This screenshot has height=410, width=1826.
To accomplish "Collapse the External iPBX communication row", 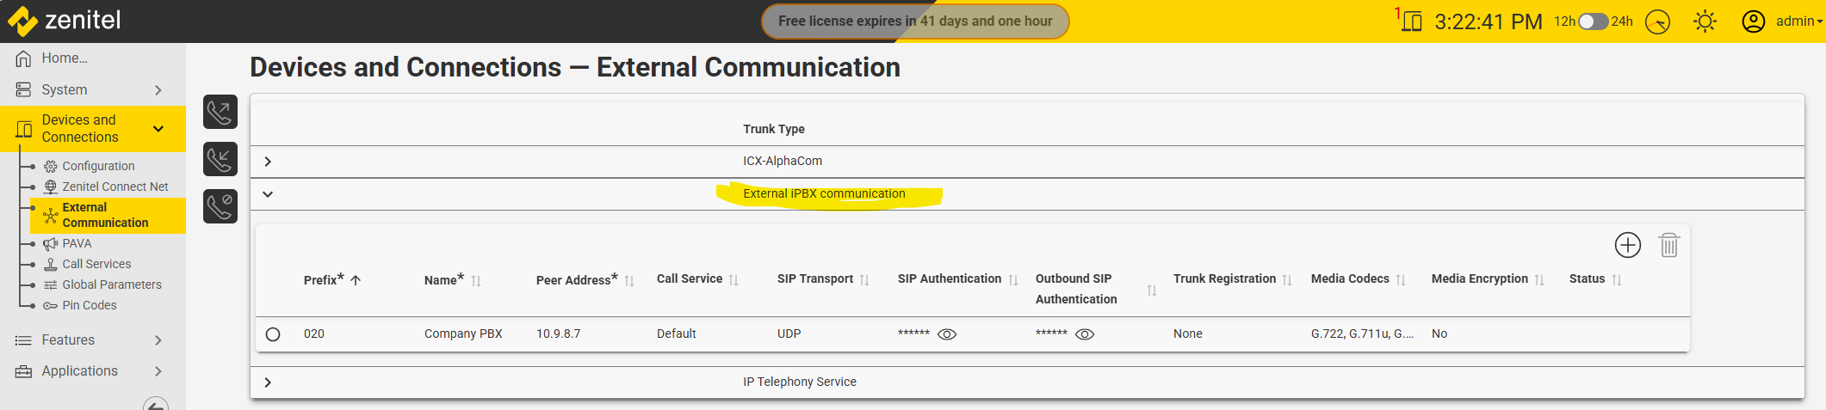I will point(268,194).
